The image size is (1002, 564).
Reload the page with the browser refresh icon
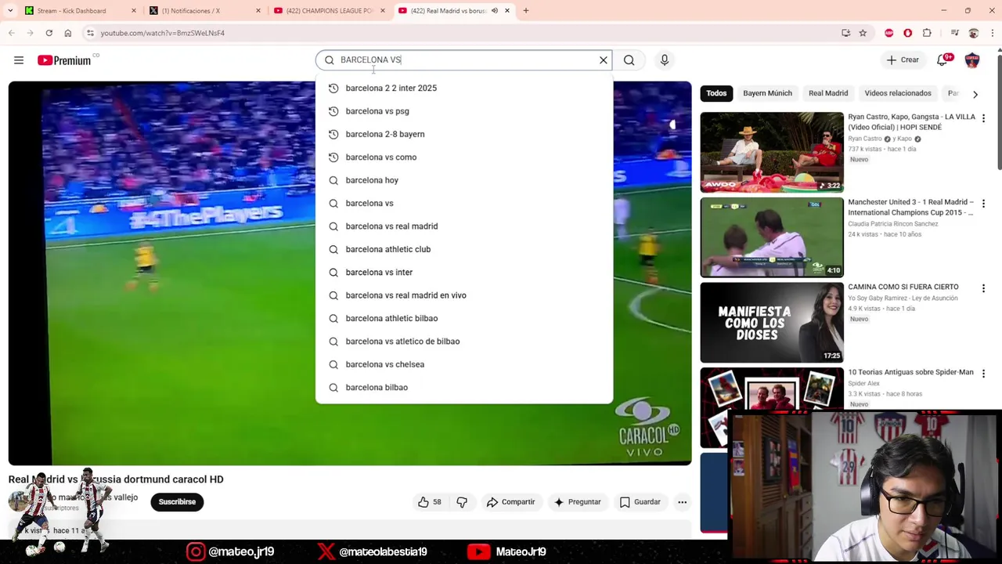tap(49, 33)
